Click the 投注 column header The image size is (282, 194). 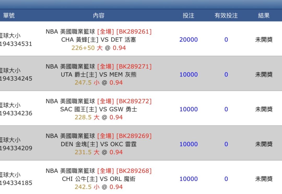[x=188, y=16]
